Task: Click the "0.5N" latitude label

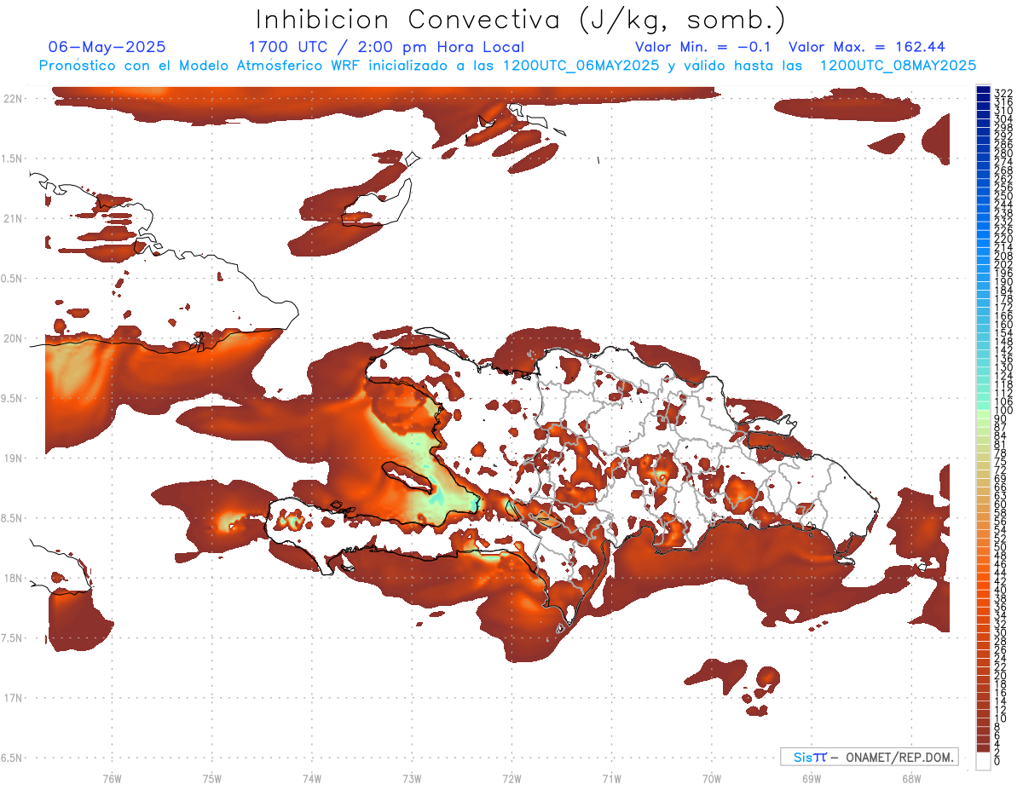Action: tap(13, 278)
